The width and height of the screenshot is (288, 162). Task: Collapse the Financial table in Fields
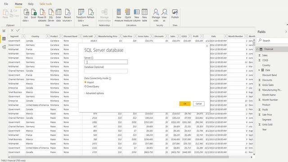tap(257, 49)
